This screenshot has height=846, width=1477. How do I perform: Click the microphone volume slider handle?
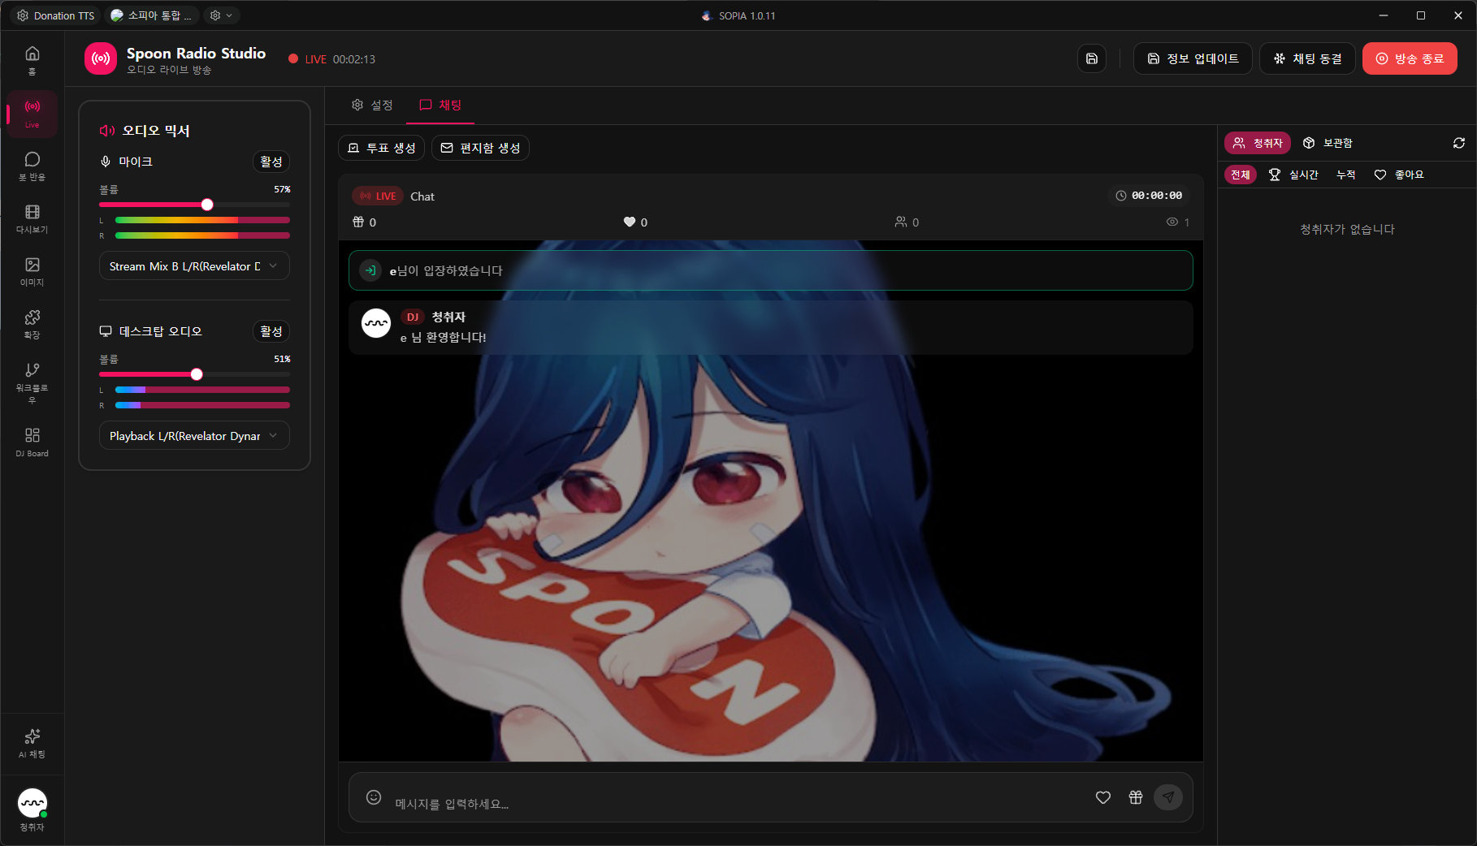[207, 205]
